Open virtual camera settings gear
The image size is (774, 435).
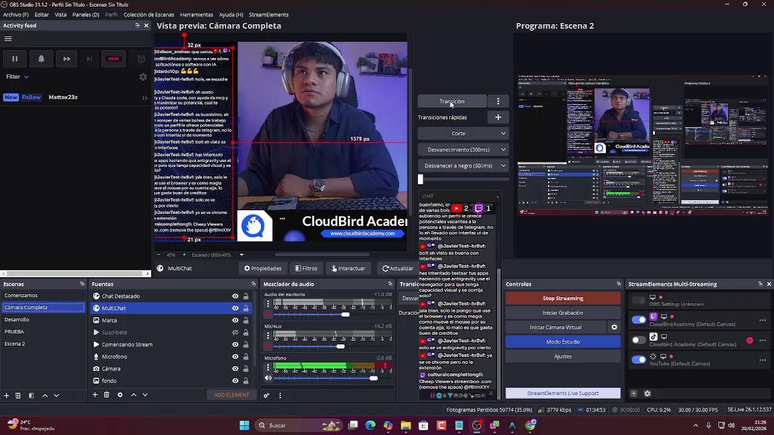[x=614, y=327]
